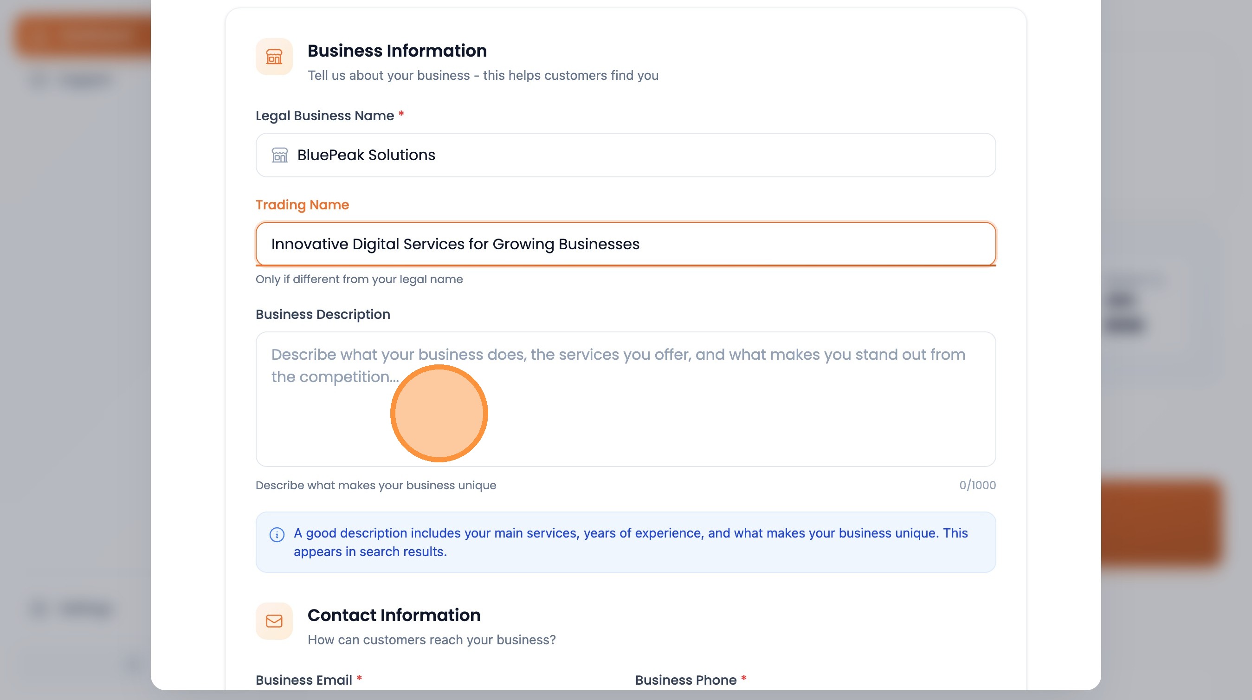Click the storefront icon inside Legal Business Name field
Image resolution: width=1252 pixels, height=700 pixels.
coord(279,155)
